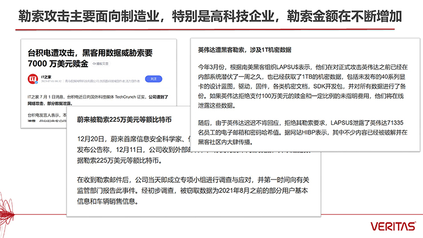
Task: Click the bold 公司遭到了网络攻击 text
Action: tap(159, 97)
